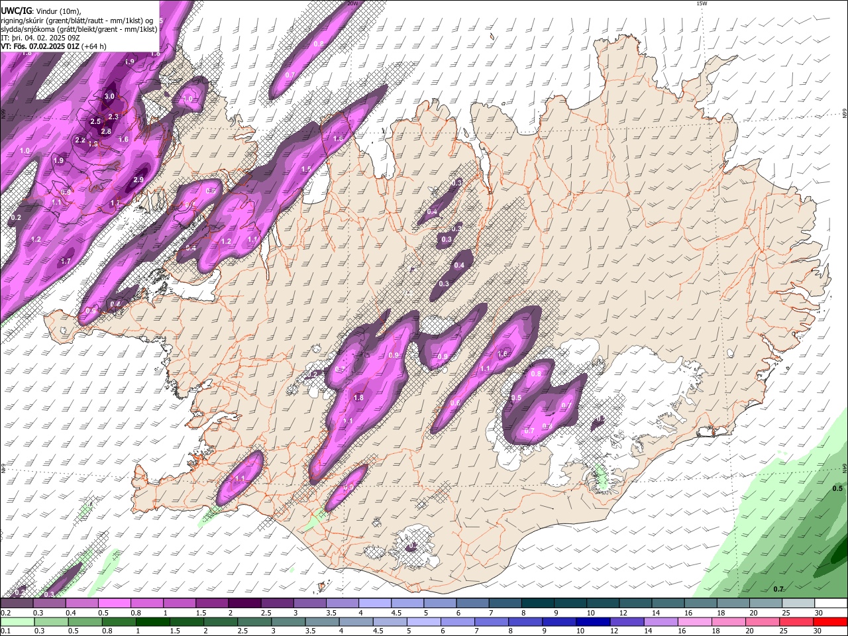
Task: Click the '2.2' precipitation value on map
Action: 80,140
